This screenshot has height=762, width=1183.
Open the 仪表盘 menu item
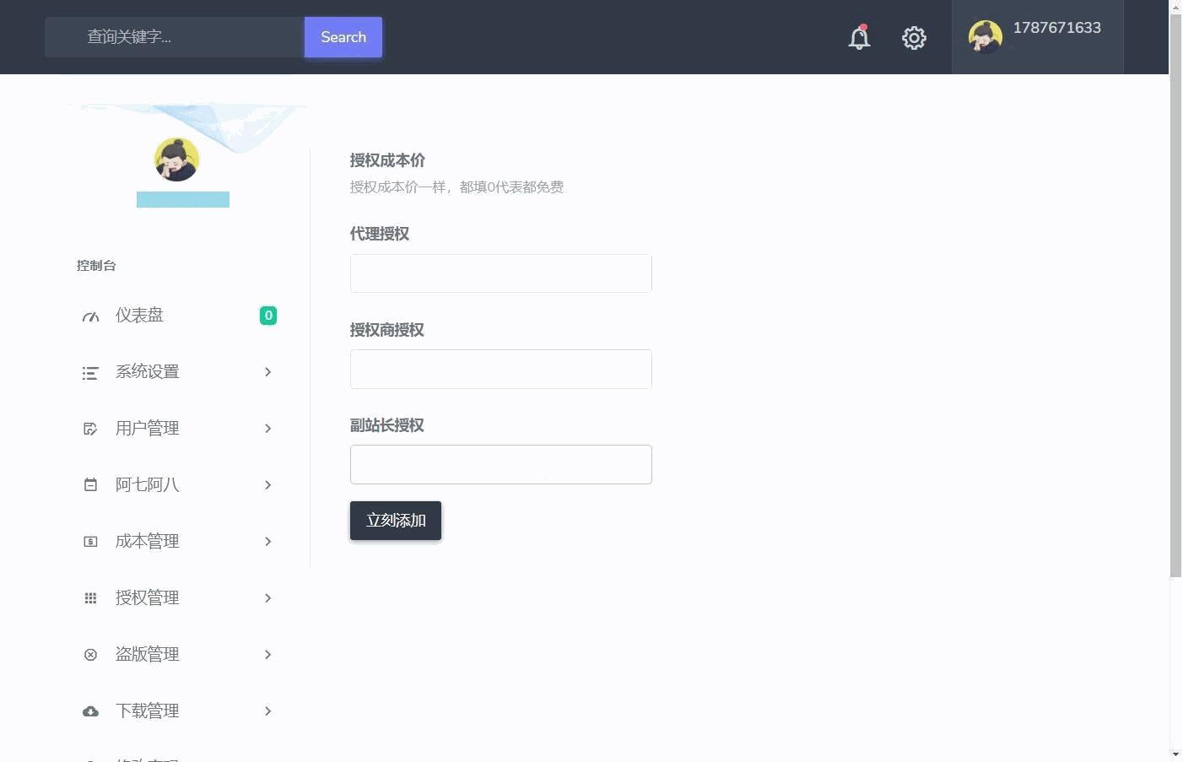coord(139,316)
